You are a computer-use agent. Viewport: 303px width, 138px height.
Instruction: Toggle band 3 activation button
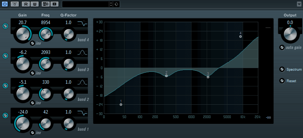pos(5,56)
